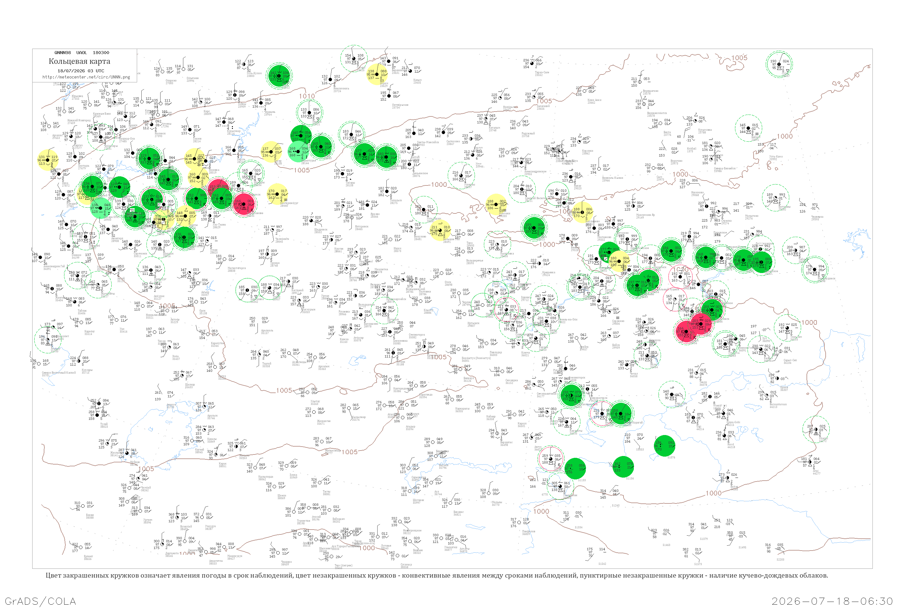Click the "Объячево" station label
The image size is (912, 608).
coord(193,78)
